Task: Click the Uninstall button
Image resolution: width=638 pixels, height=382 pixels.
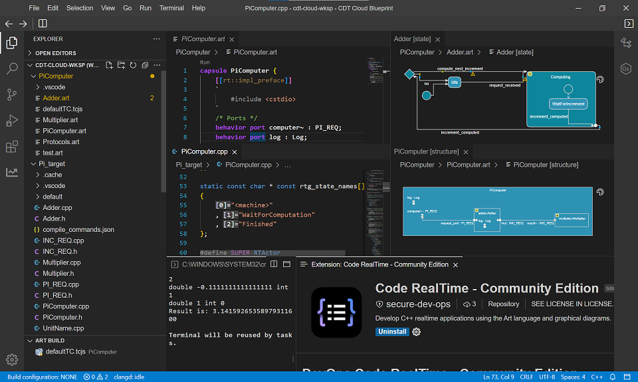Action: pos(392,332)
